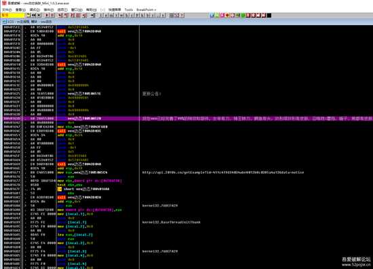Screen dimensions: 373x269
Task: Open the Call stack K window button
Action: (142, 15)
